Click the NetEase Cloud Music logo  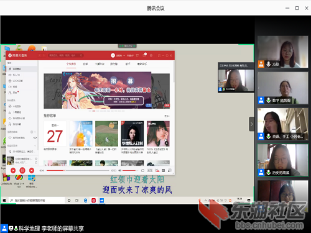[x=17, y=55]
